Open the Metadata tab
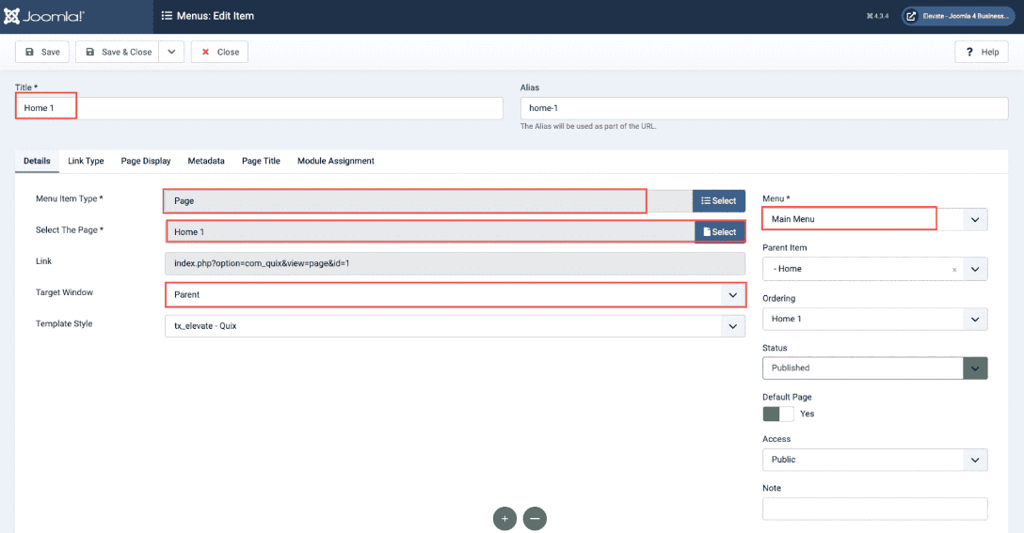 (x=206, y=161)
